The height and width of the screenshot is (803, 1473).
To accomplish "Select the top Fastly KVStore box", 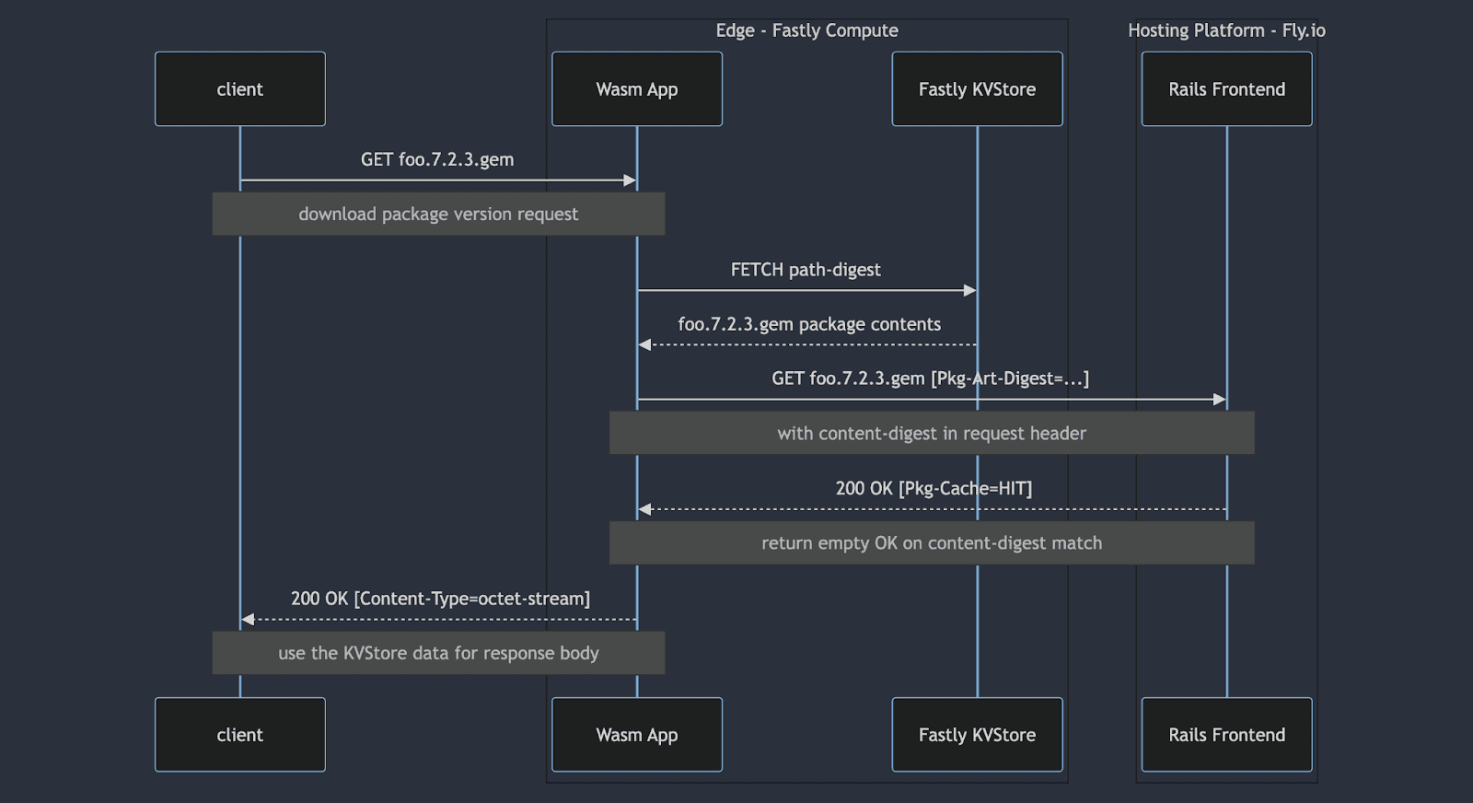I will tap(977, 89).
